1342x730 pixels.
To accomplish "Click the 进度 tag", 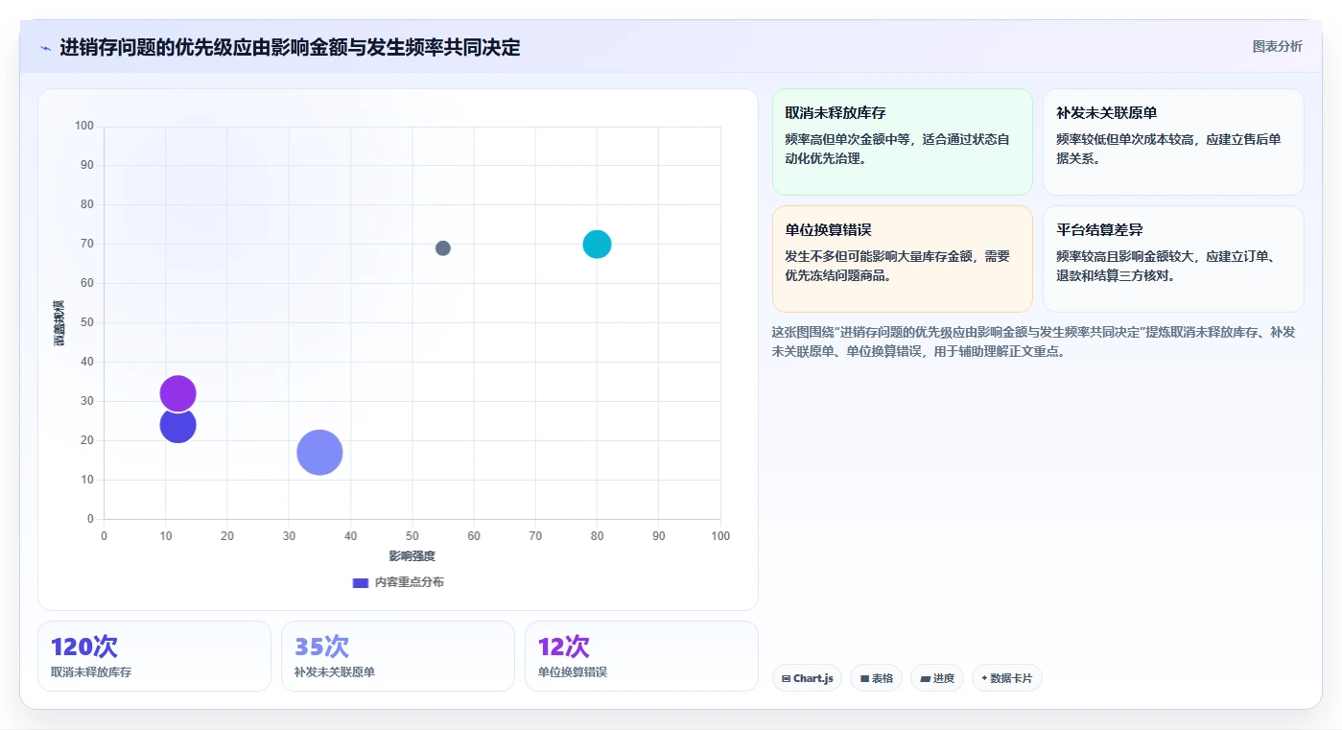I will 937,678.
